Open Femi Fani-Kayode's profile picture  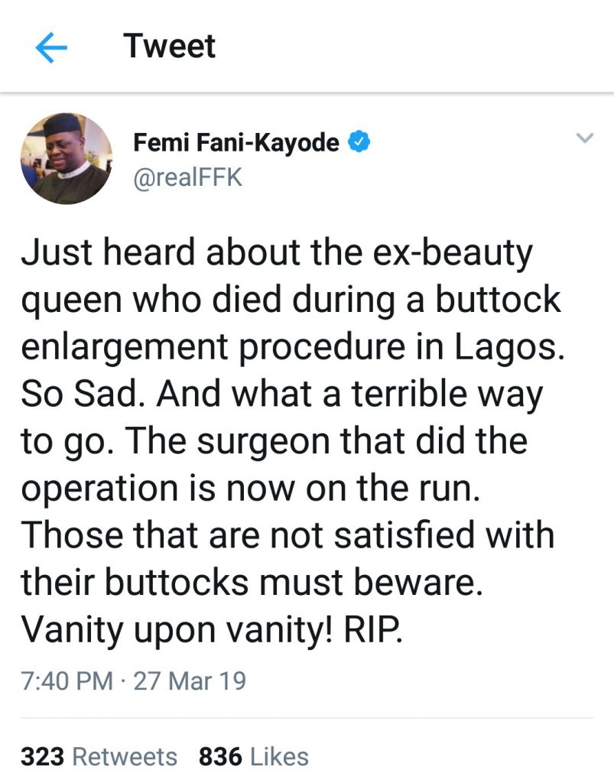(66, 158)
